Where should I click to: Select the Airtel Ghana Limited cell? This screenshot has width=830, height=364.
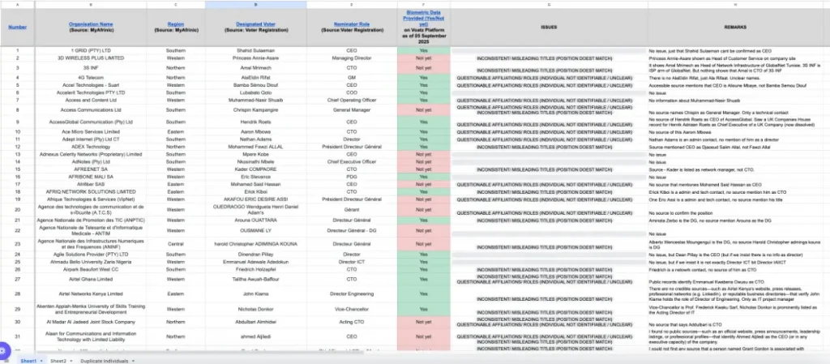click(x=91, y=280)
